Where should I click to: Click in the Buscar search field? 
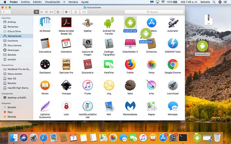coord(154,12)
